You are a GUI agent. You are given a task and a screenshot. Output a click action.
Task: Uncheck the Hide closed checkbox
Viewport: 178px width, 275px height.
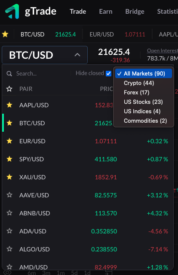pos(109,73)
